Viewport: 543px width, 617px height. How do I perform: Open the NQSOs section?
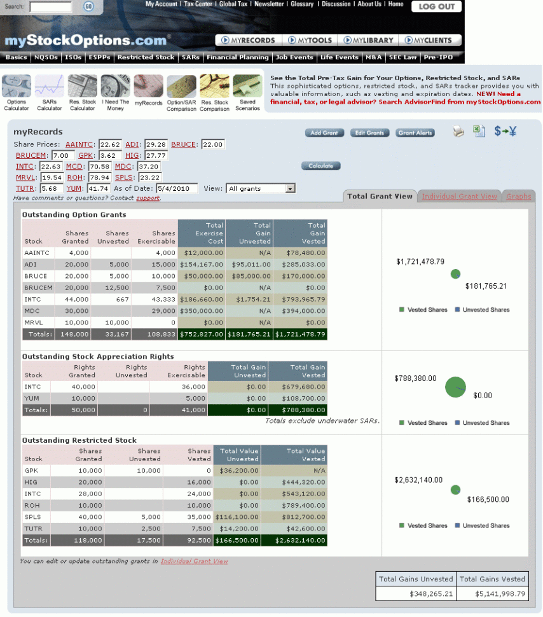(46, 57)
